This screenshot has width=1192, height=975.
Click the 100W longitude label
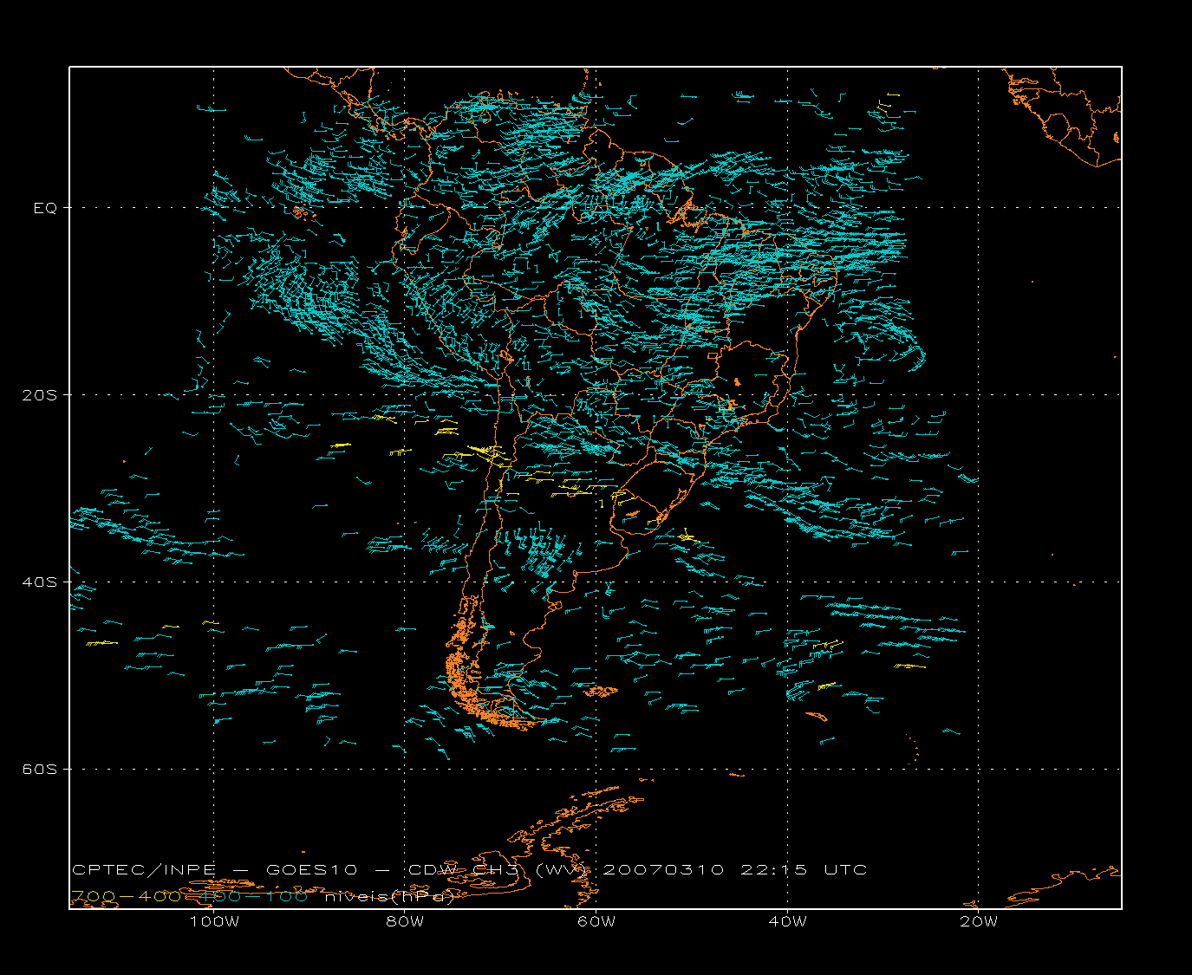point(214,922)
